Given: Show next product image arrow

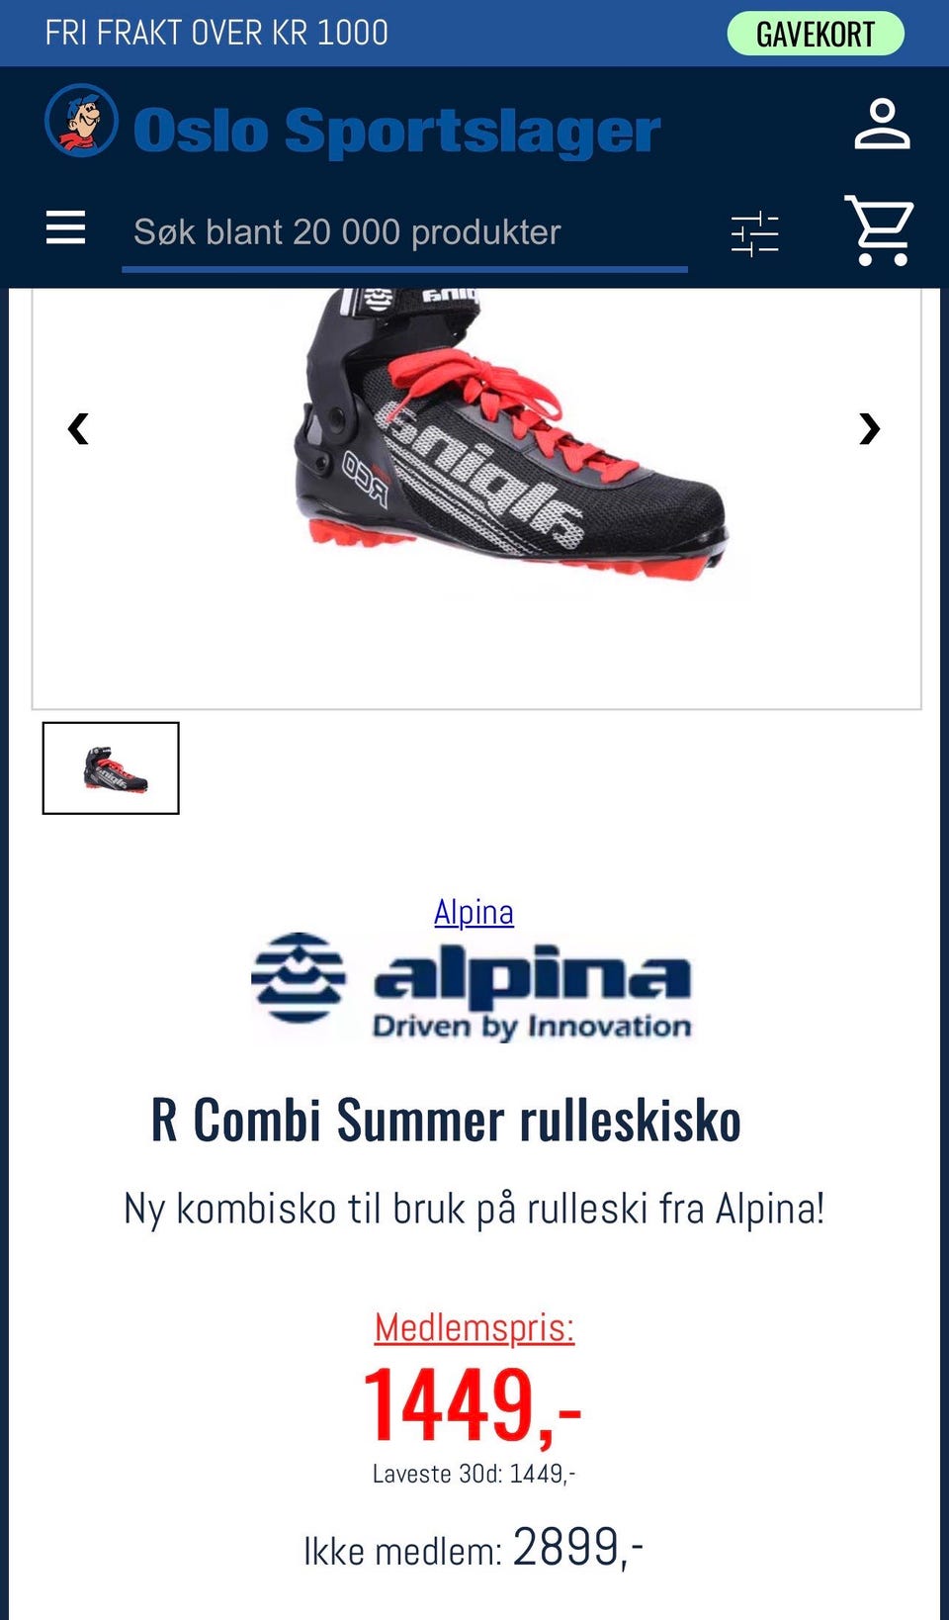Looking at the screenshot, I should pos(869,428).
